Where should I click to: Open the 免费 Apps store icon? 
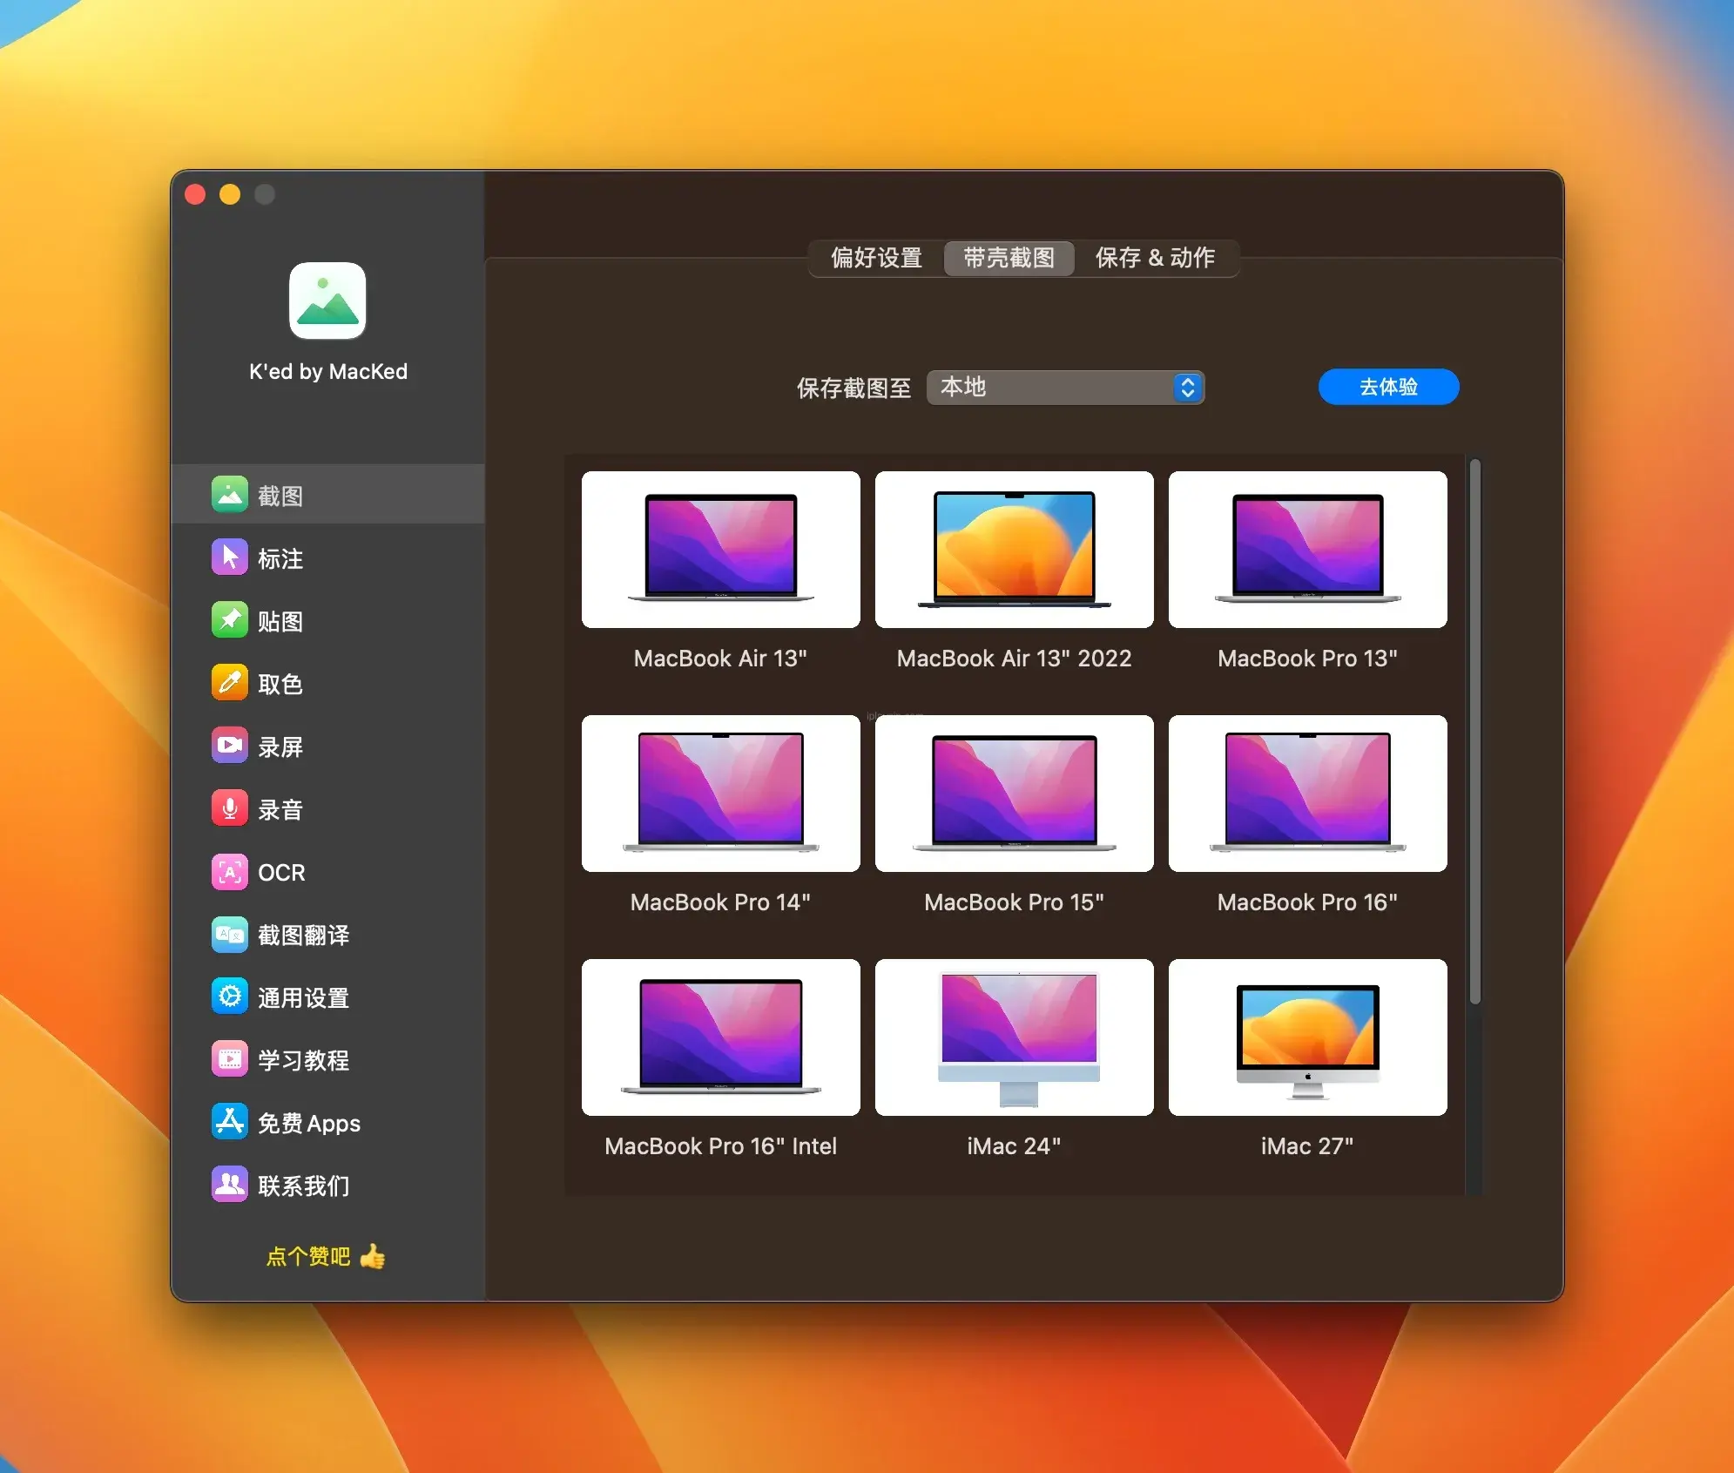click(230, 1122)
